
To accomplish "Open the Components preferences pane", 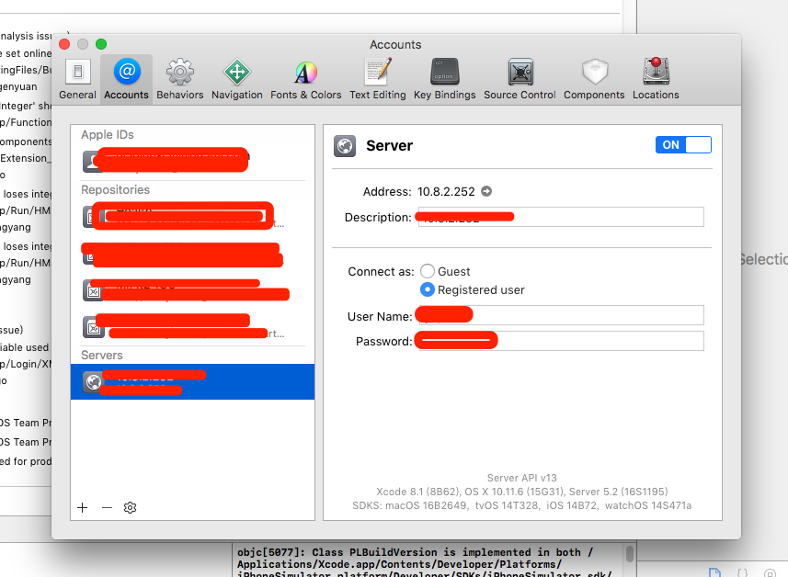I will (x=594, y=79).
